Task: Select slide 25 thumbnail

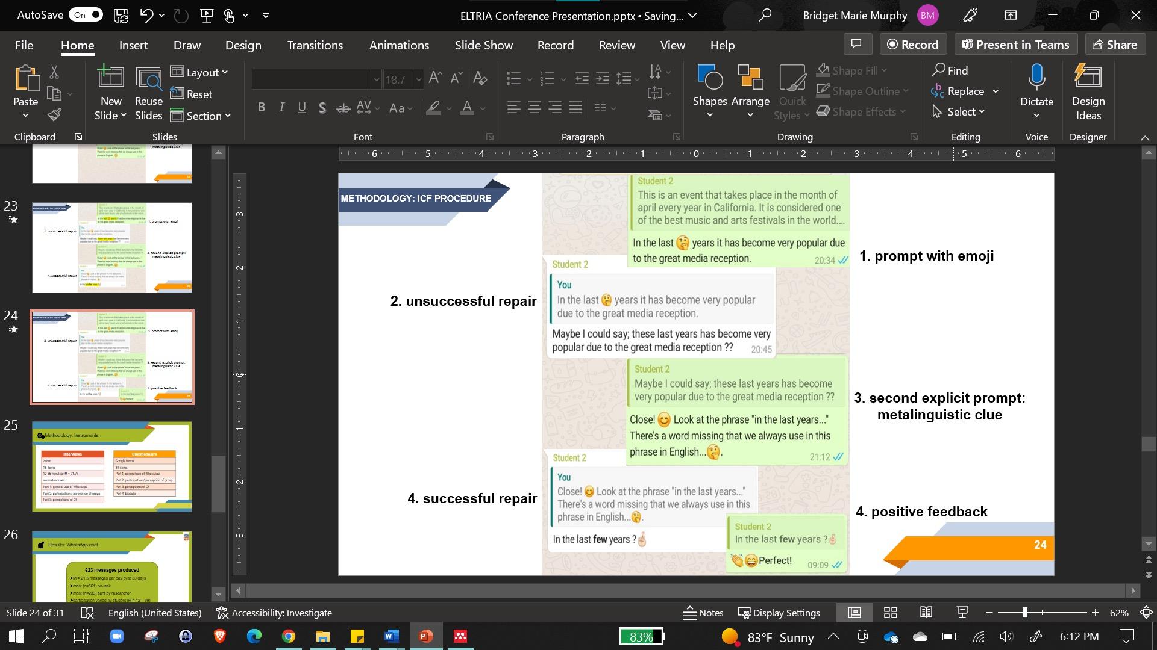Action: 112,466
